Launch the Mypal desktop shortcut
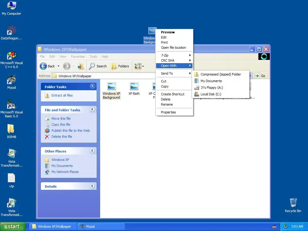 [11, 82]
